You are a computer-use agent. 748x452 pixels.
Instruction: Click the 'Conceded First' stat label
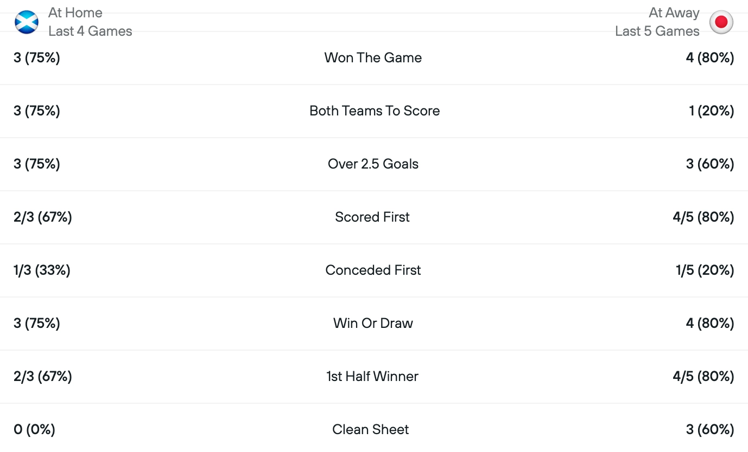(x=373, y=270)
